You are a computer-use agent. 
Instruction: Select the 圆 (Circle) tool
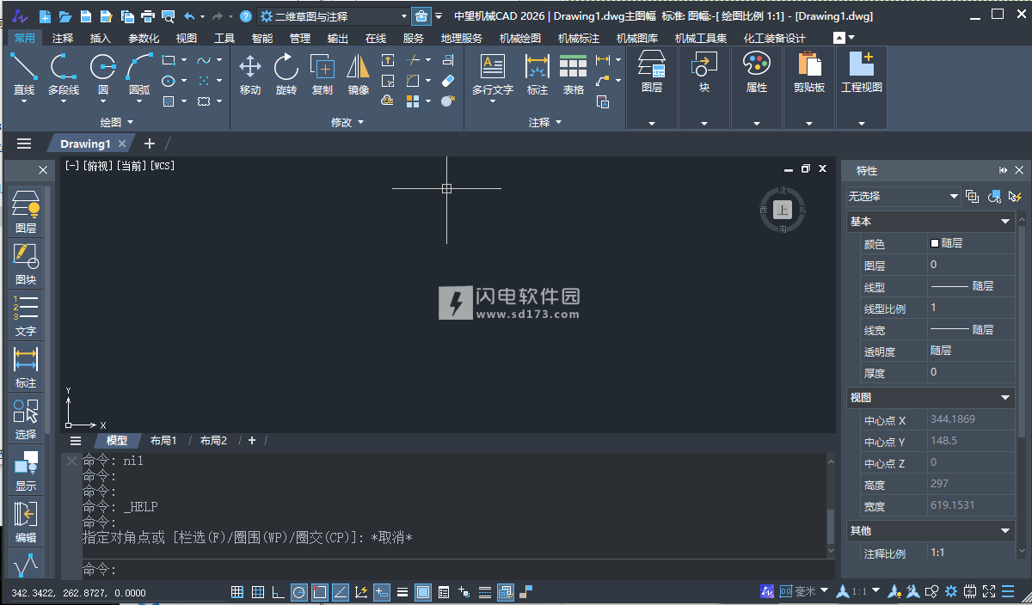[103, 74]
